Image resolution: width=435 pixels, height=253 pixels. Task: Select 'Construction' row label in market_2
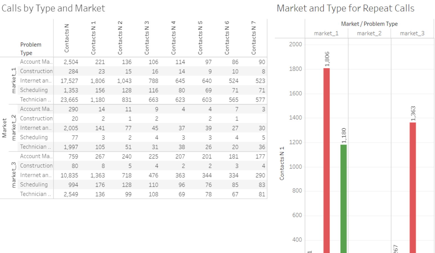click(36, 118)
